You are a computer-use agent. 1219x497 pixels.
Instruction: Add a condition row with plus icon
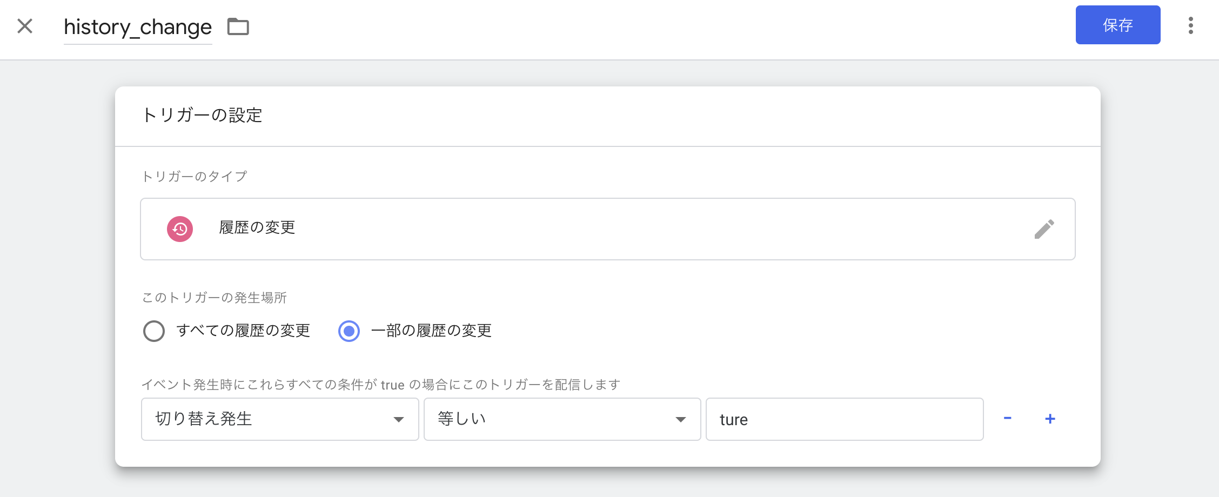pyautogui.click(x=1050, y=419)
